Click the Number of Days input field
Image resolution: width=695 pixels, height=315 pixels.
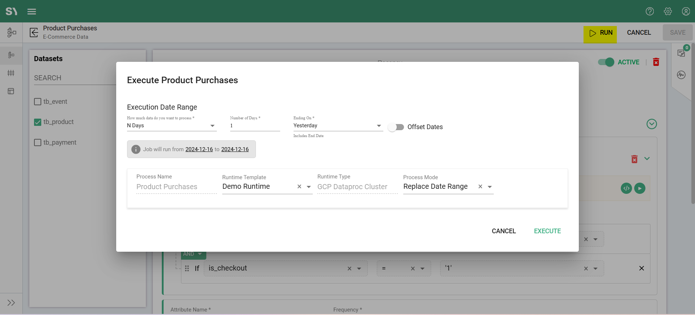255,126
